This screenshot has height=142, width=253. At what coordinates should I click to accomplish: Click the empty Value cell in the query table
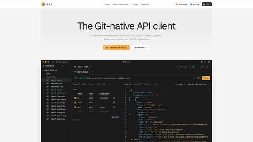pyautogui.click(x=93, y=112)
